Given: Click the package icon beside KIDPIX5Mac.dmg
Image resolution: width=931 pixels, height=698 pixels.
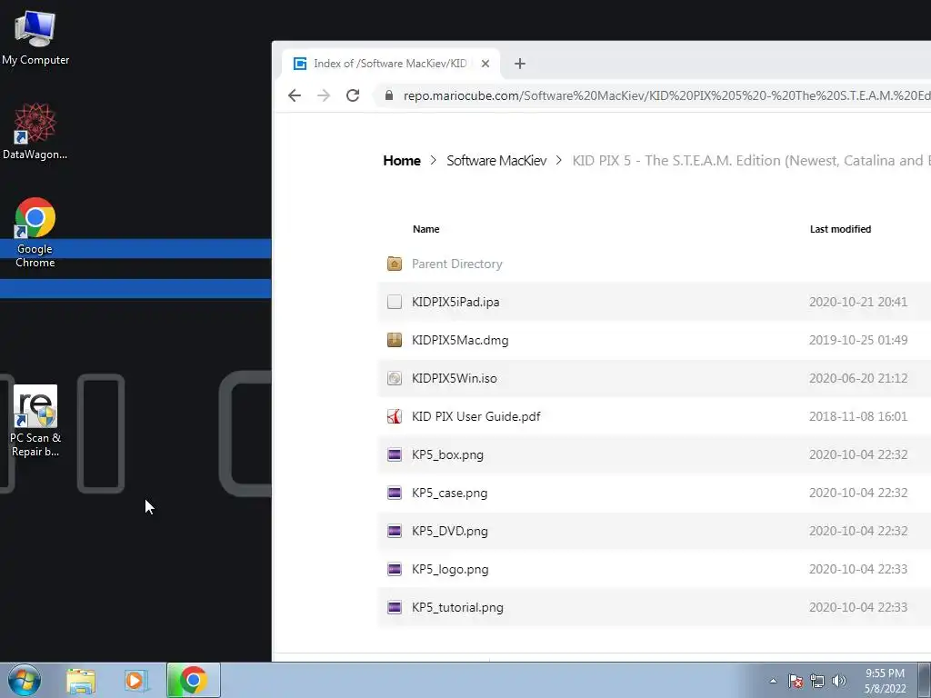Looking at the screenshot, I should [x=395, y=340].
